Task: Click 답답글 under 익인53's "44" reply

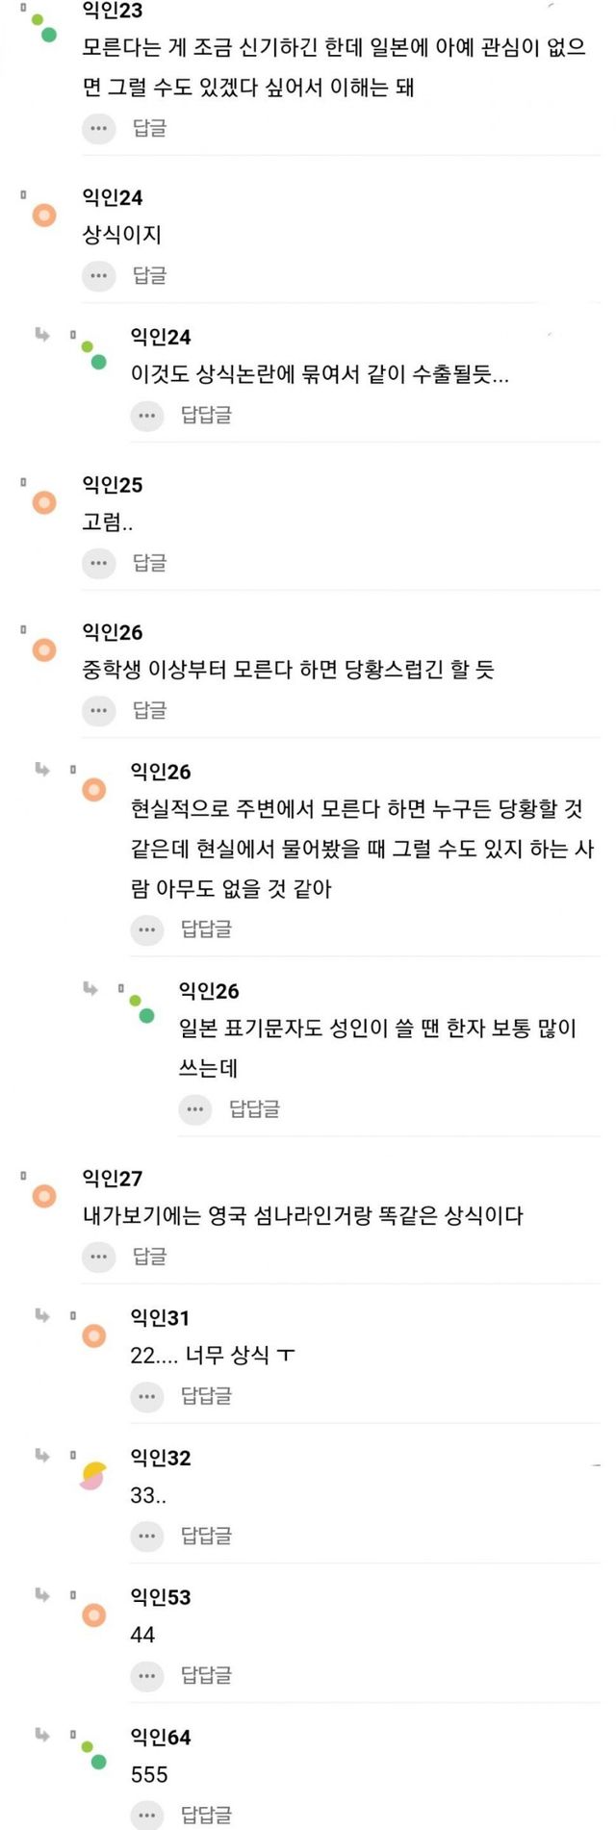Action: (x=206, y=1675)
